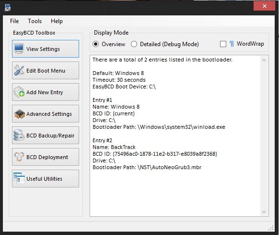The image size is (279, 235).
Task: Enable the WordWrap checkbox
Action: [223, 44]
